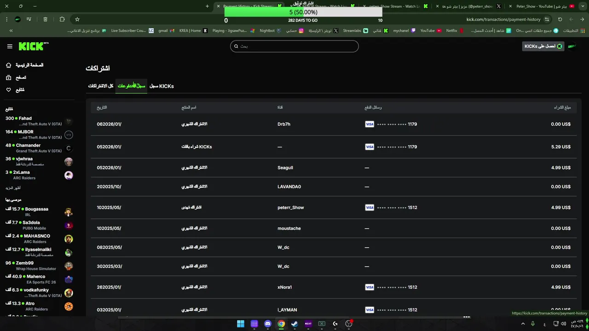Open the Live Subscriber Count bookmark
Image resolution: width=589 pixels, height=331 pixels.
pyautogui.click(x=132, y=31)
